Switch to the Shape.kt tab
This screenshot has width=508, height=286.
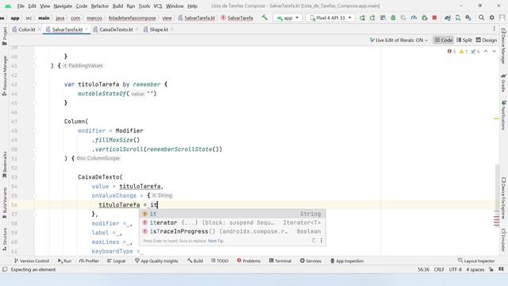[159, 29]
